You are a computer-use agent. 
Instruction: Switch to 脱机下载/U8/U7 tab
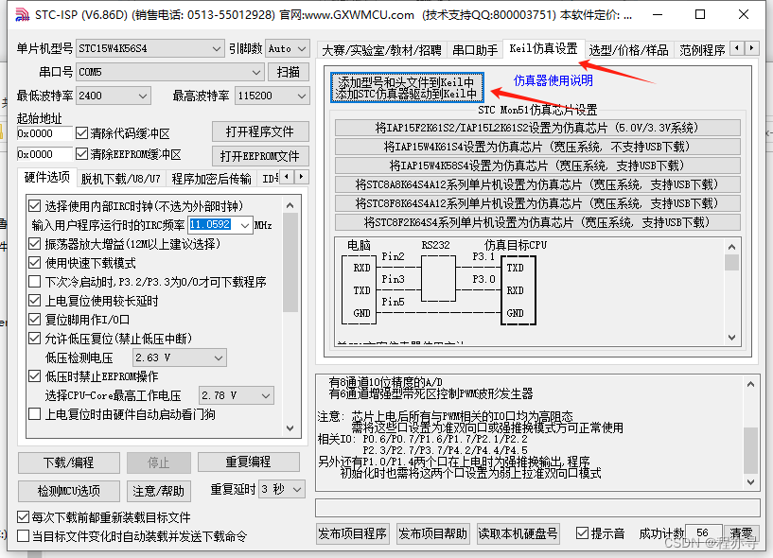[121, 179]
